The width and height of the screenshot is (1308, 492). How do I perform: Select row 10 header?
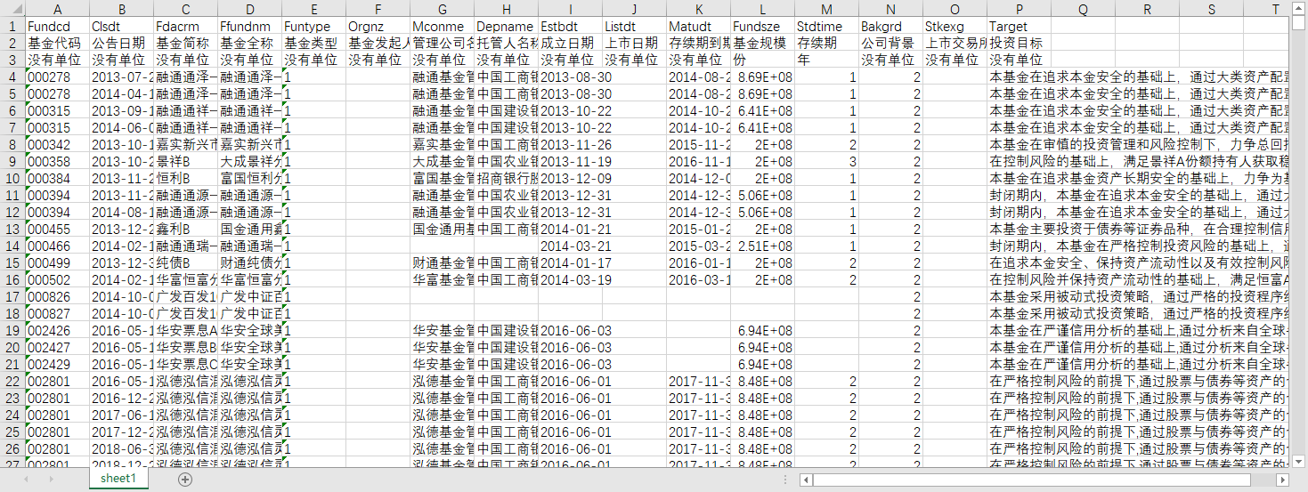point(12,178)
